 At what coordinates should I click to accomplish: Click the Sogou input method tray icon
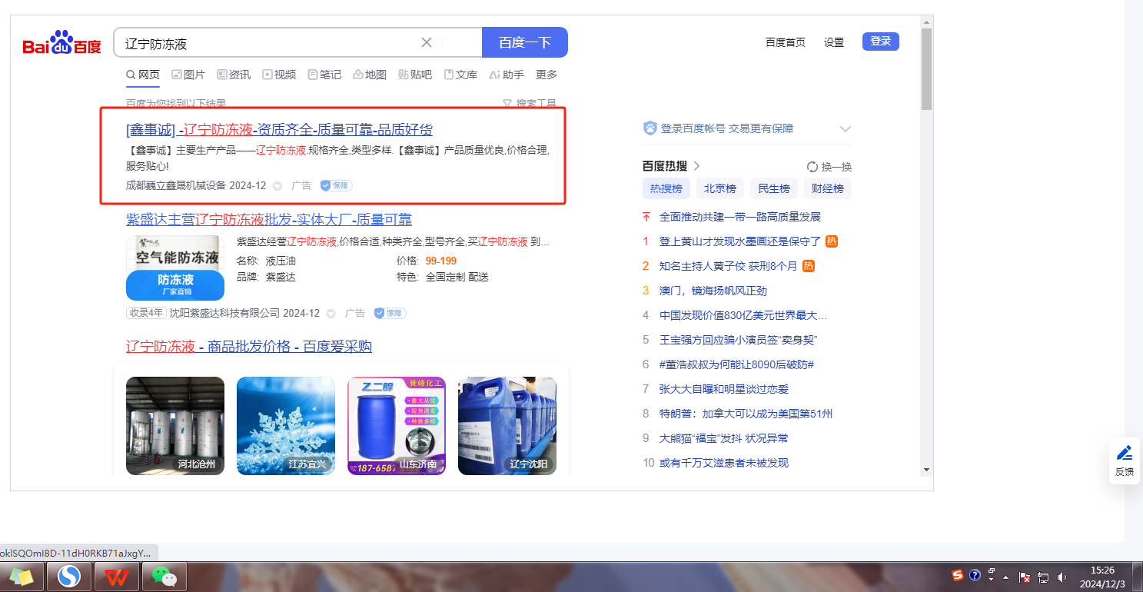958,575
